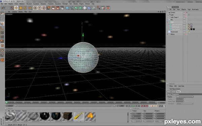This screenshot has width=202, height=126.
Task: Add a Cube primitive object
Action: (67, 8)
